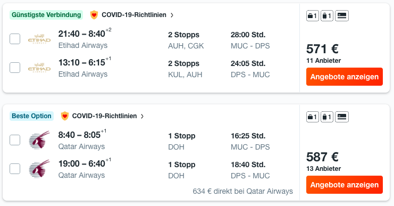Viewport: 394px width, 206px height.
Task: Check the Etihad 13:10 return flight checkbox
Action: click(15, 68)
